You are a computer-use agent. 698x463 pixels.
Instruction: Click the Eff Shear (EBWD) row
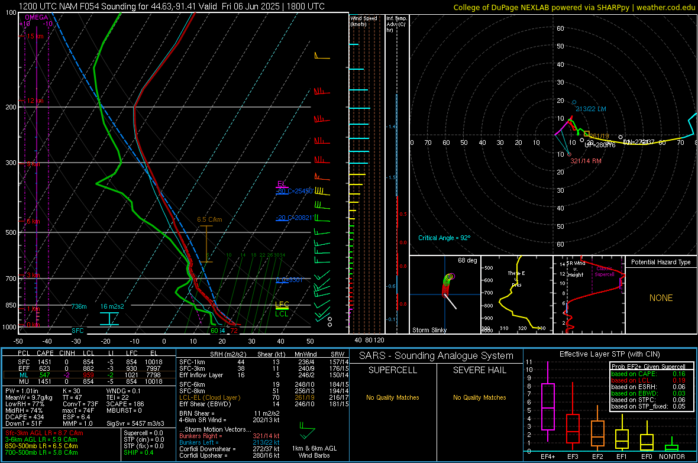[264, 404]
